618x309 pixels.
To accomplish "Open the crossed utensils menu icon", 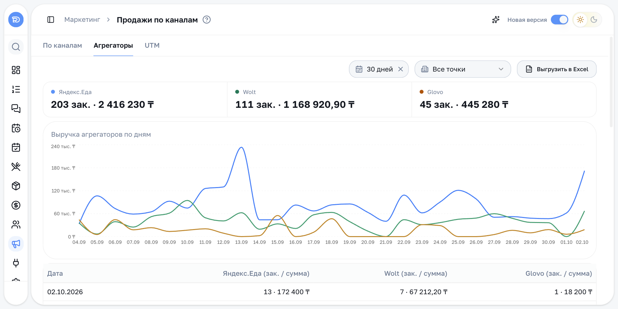I will [x=16, y=167].
